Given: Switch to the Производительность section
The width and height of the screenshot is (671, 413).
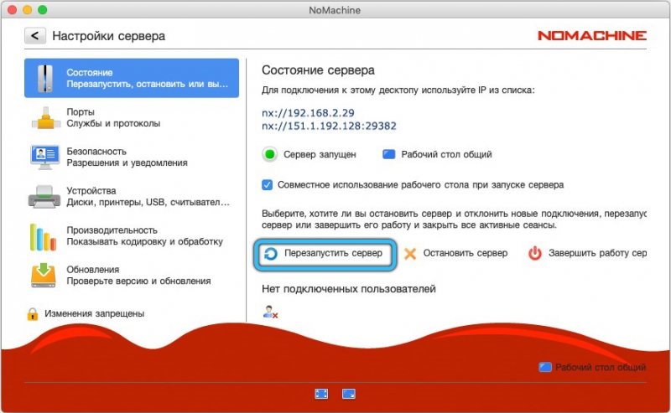Looking at the screenshot, I should [132, 235].
